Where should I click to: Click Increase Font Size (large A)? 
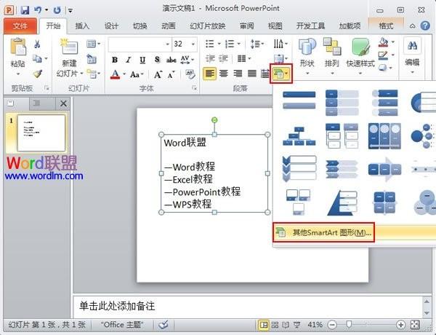[158, 74]
